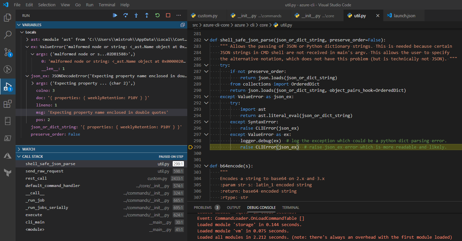The height and width of the screenshot is (241, 462).
Task: Click the Step Into arrow icon
Action: pos(136,16)
